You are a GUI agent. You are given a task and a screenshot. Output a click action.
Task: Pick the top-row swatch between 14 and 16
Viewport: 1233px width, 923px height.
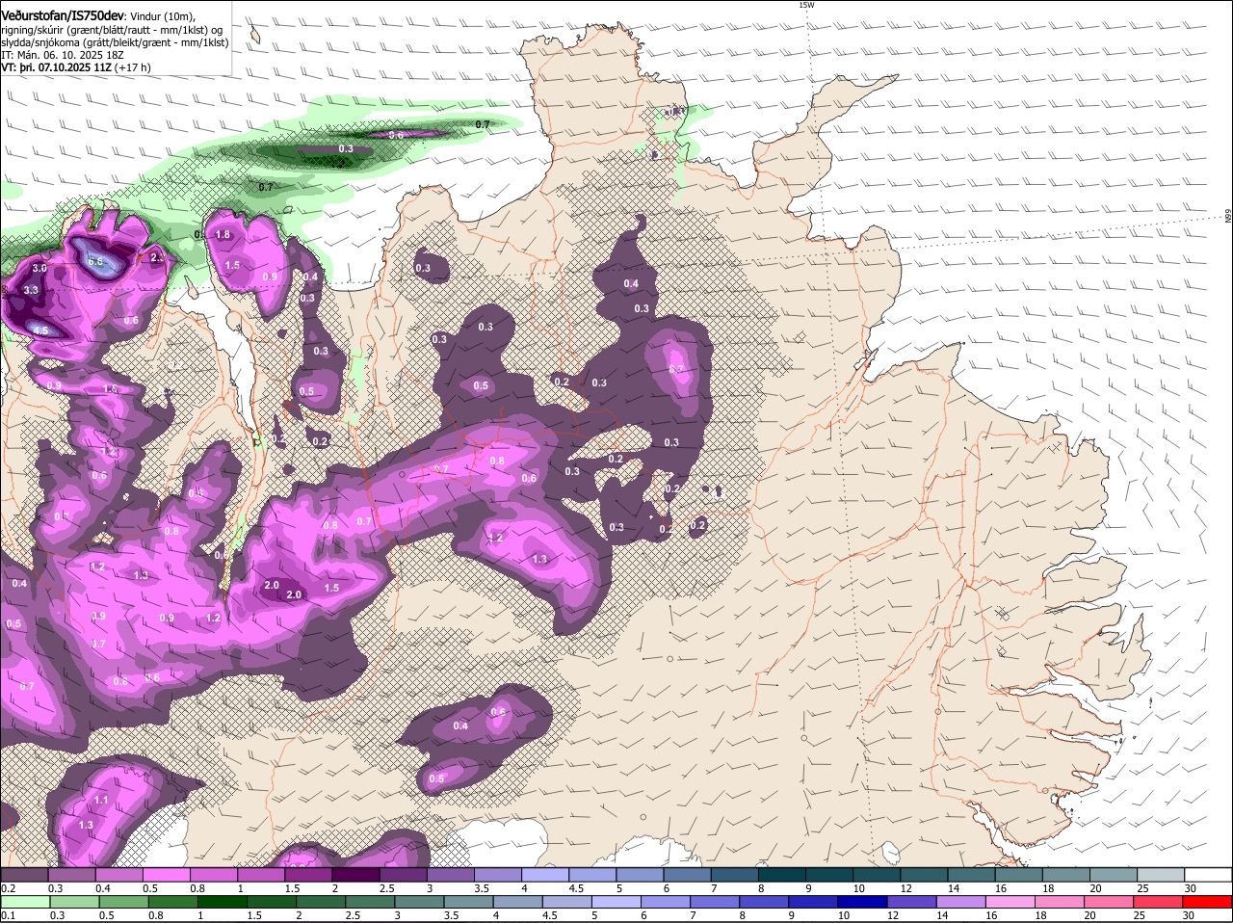[972, 874]
